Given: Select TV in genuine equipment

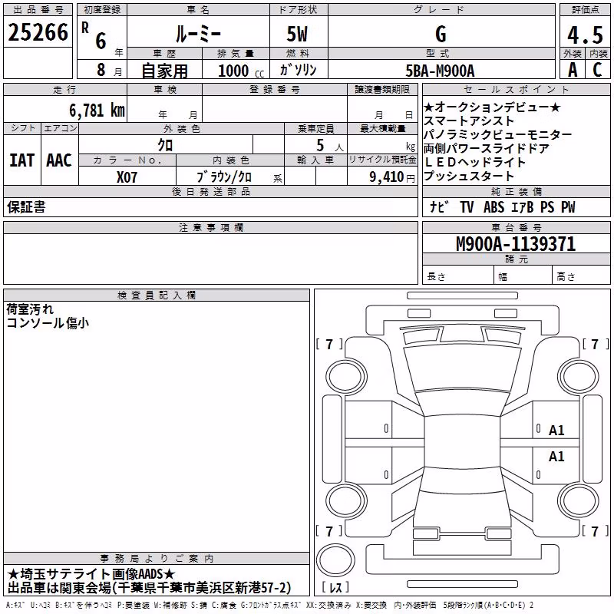Looking at the screenshot, I should (x=467, y=206).
